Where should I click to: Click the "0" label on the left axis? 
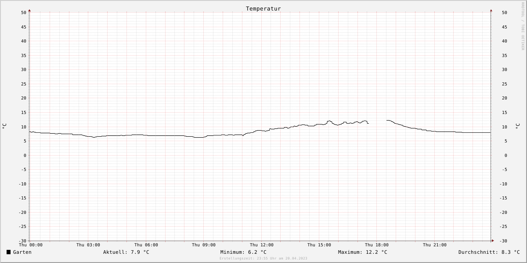[25, 156]
